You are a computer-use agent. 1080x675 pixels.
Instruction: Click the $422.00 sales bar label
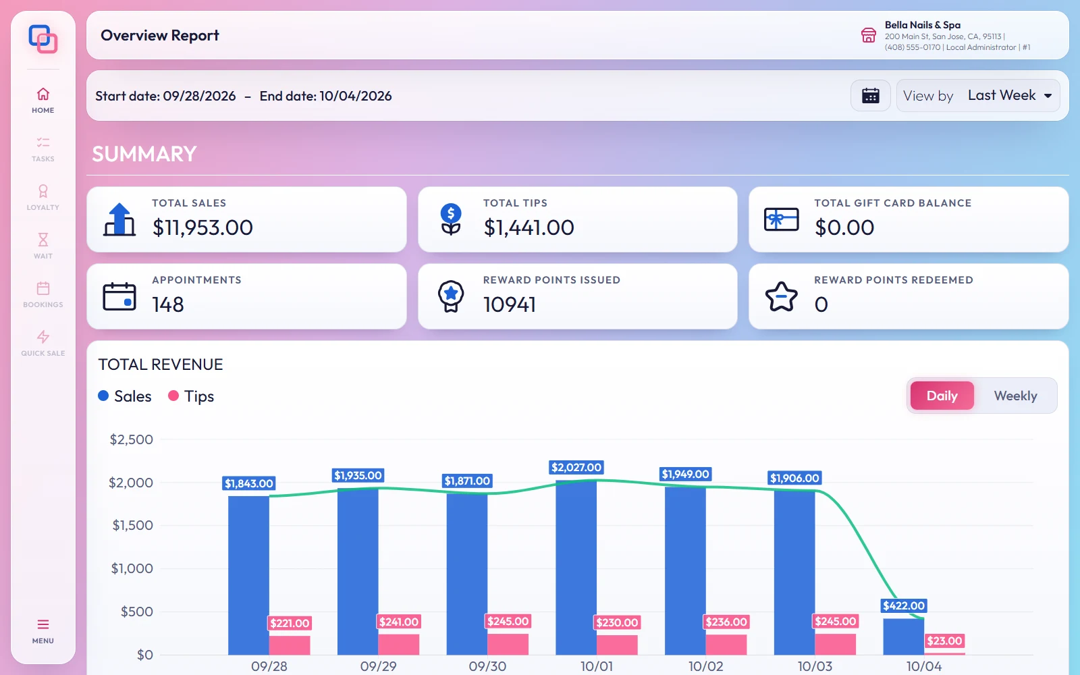click(904, 605)
